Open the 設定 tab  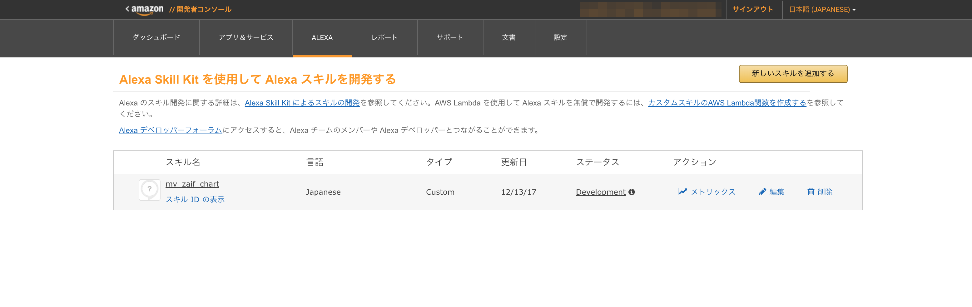(561, 37)
